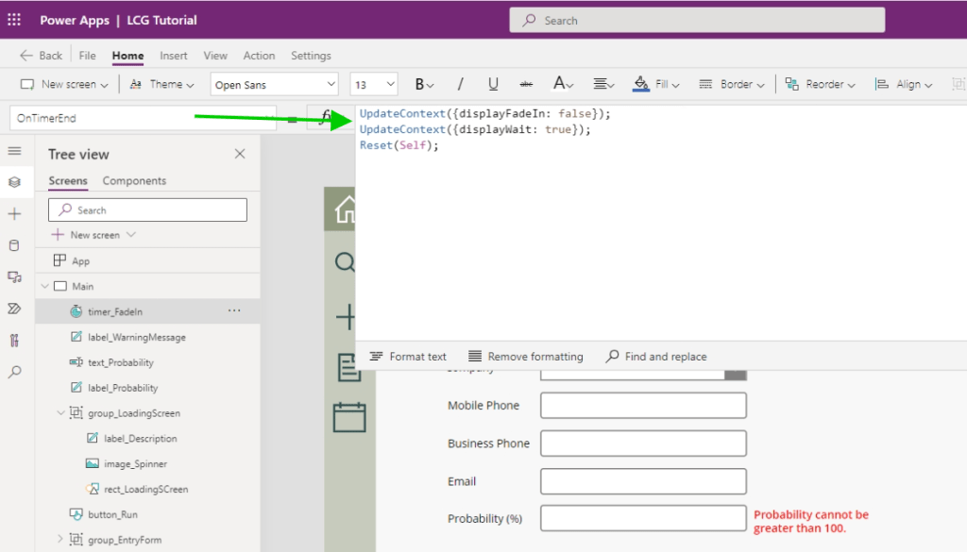This screenshot has height=552, width=967.
Task: Open the Media icon in left rail
Action: 15,276
